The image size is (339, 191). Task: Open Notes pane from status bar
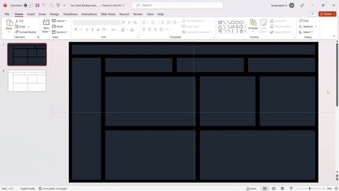[x=251, y=189]
